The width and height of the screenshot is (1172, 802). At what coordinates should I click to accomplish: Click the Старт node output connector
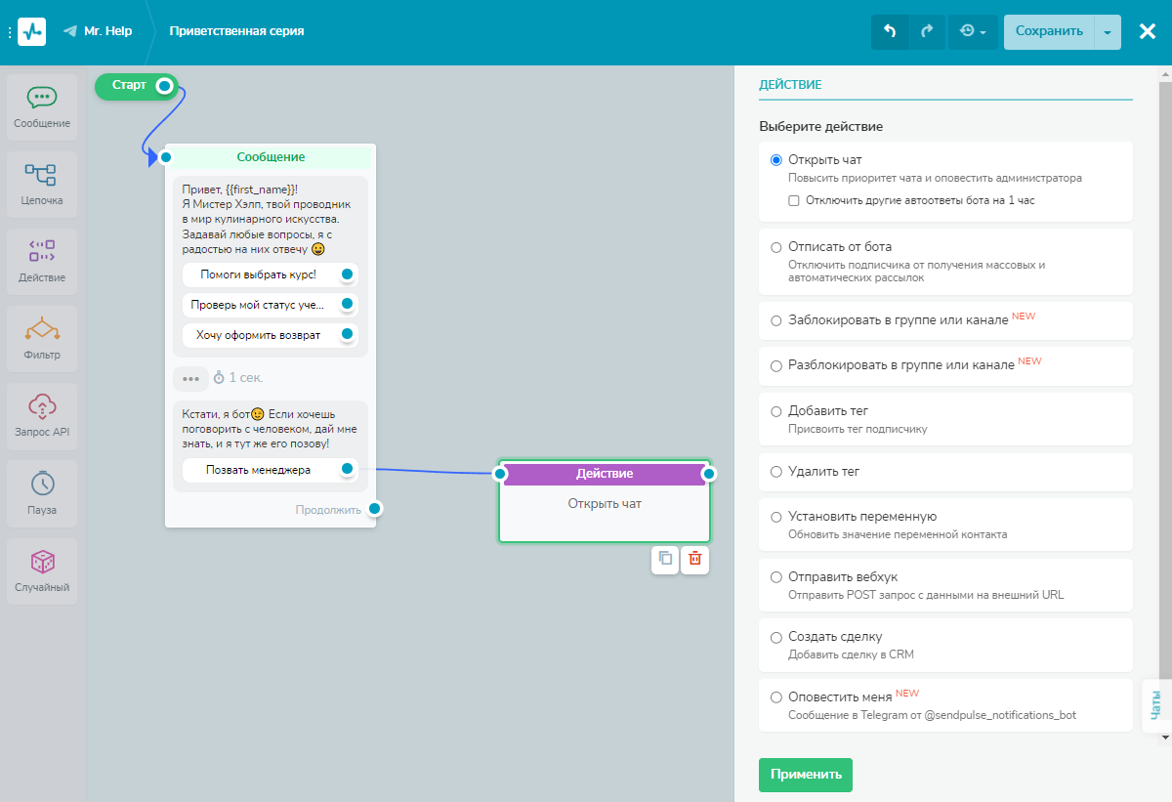click(x=165, y=86)
